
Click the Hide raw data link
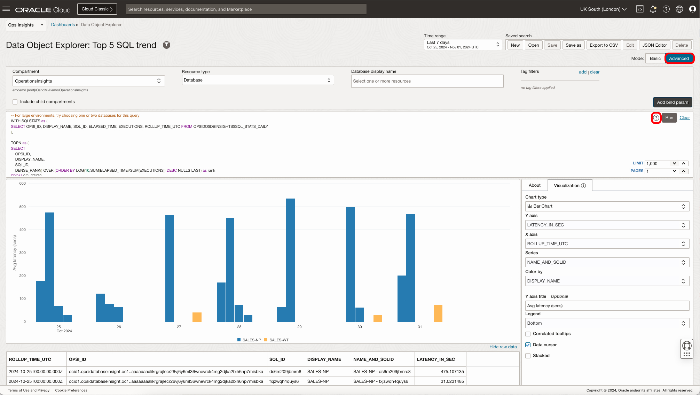click(503, 347)
